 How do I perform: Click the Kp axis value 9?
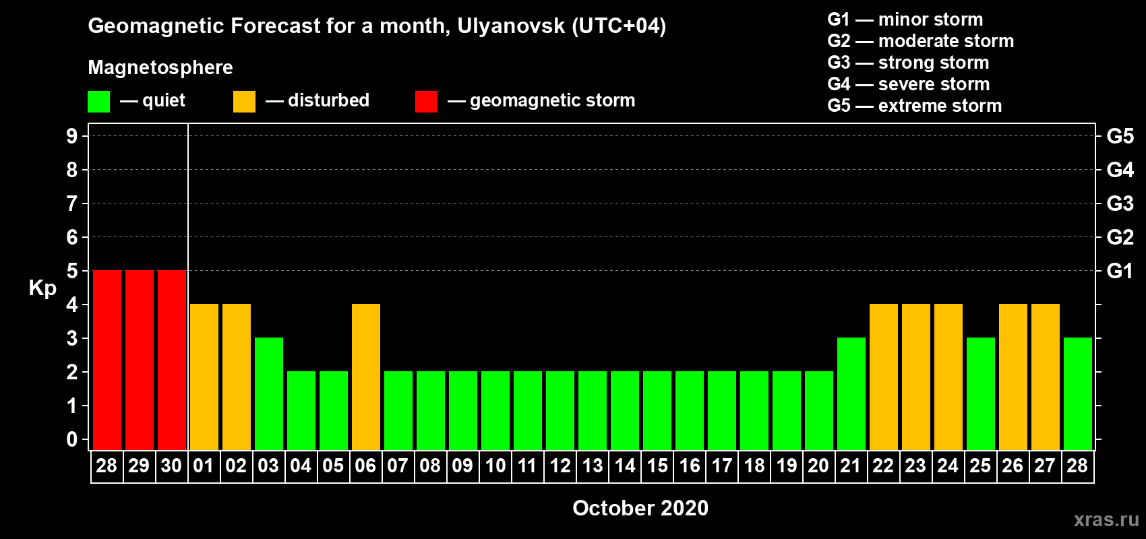pyautogui.click(x=72, y=136)
